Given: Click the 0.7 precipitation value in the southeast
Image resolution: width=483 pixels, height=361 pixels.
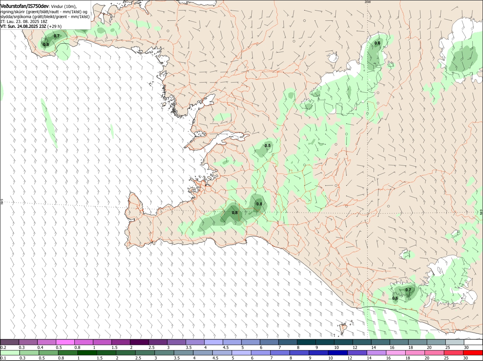Looking at the screenshot, I should click(408, 290).
